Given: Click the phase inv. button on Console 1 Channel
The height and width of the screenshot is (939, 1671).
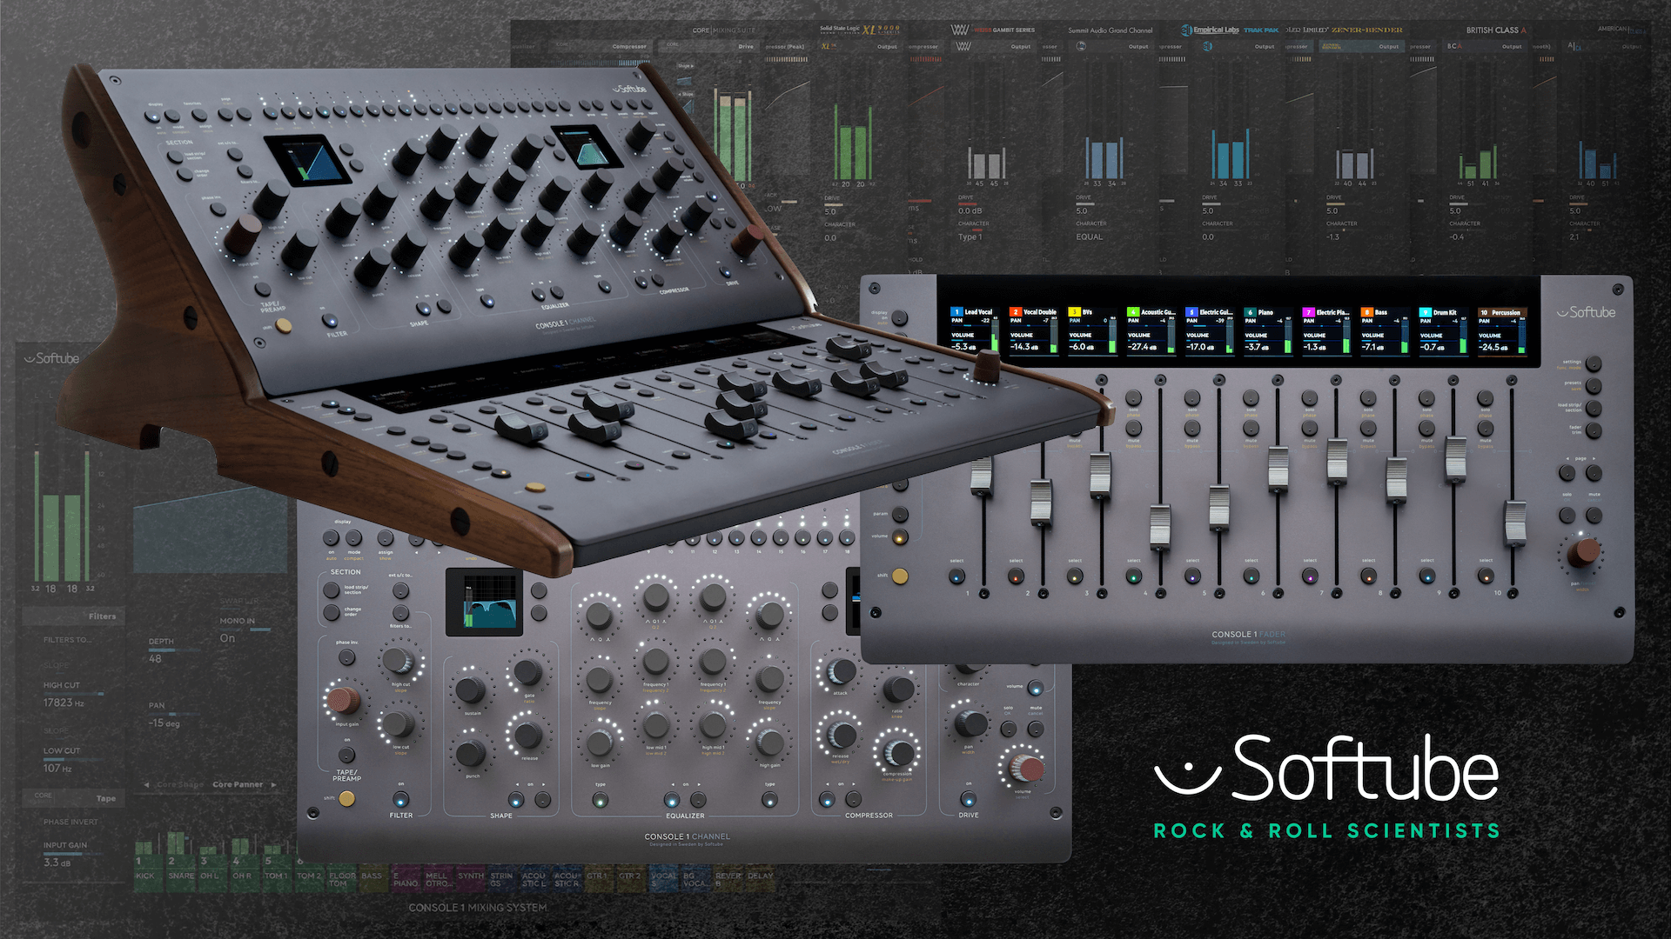Looking at the screenshot, I should [346, 657].
